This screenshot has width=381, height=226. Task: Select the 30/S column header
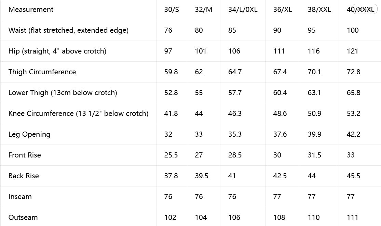[x=172, y=10]
